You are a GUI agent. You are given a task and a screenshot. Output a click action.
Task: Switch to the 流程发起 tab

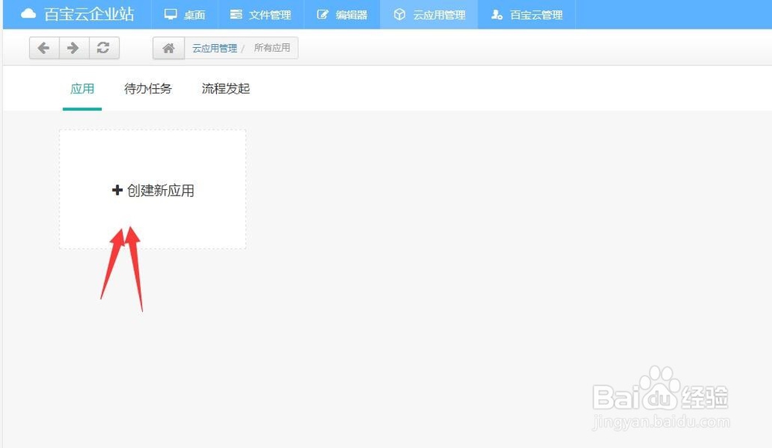coord(225,89)
